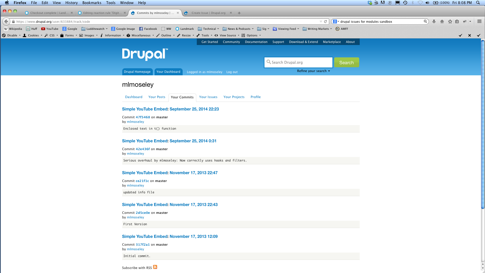
Task: Switch to Editing reaction rule browser tab
Action: click(x=102, y=13)
